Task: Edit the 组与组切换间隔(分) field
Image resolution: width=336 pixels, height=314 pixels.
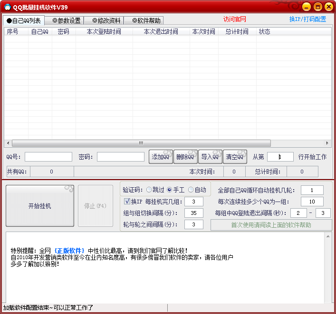Action: pos(194,213)
